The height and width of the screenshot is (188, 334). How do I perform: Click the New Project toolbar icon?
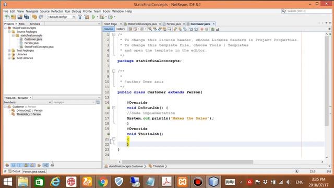click(x=14, y=17)
